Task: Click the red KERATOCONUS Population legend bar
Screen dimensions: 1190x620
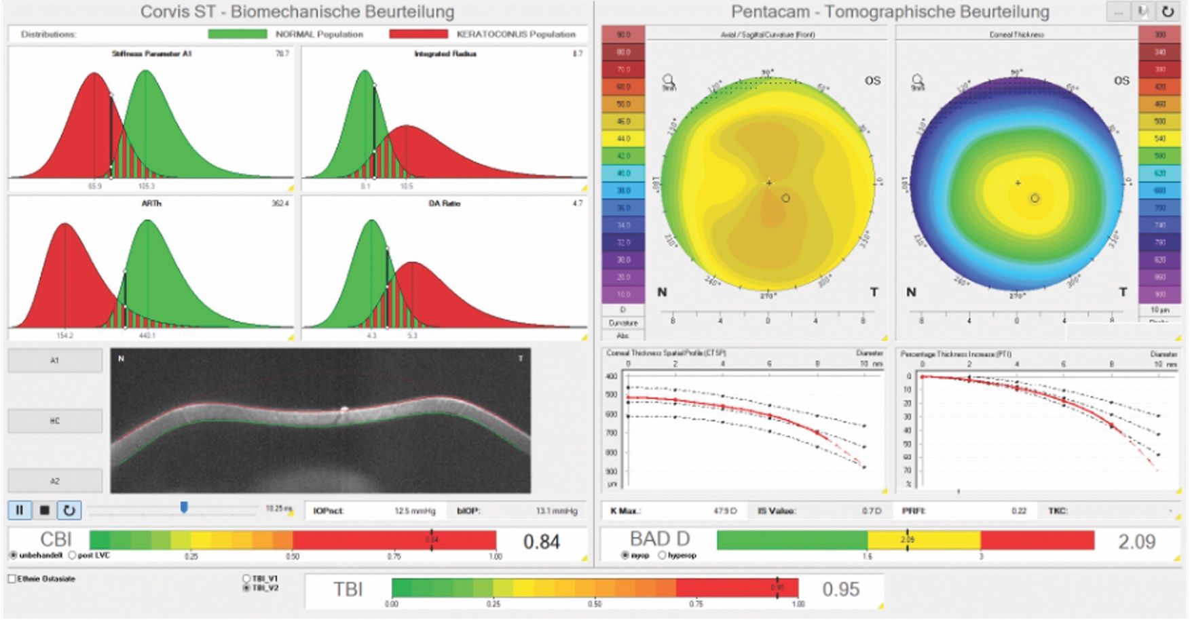Action: click(x=419, y=34)
